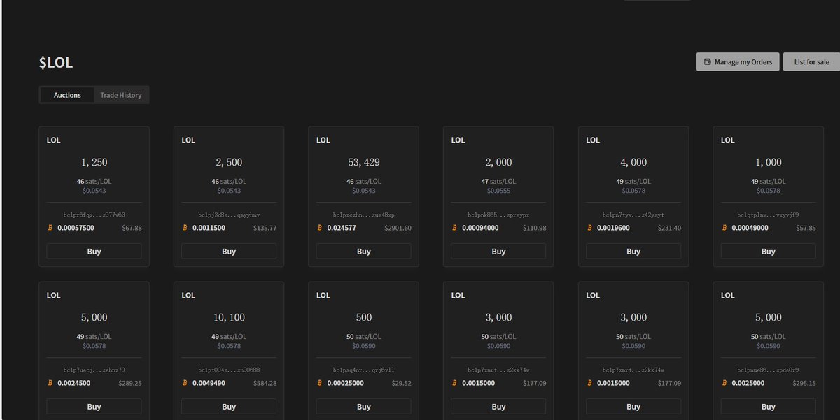
Task: Buy the 53,429 LOL listing
Action: pos(363,252)
